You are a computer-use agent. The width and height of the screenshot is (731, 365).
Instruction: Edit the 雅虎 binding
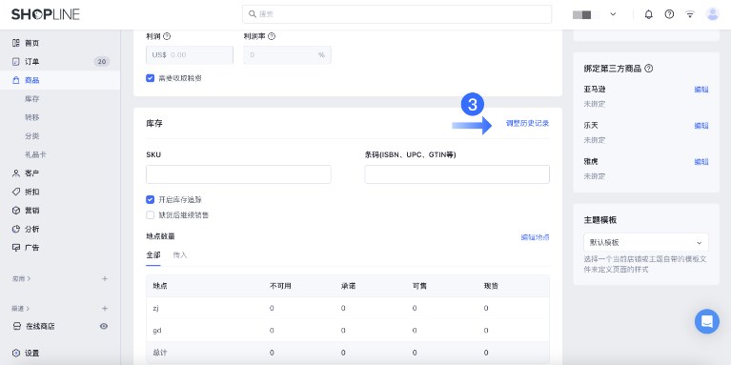[x=701, y=162]
